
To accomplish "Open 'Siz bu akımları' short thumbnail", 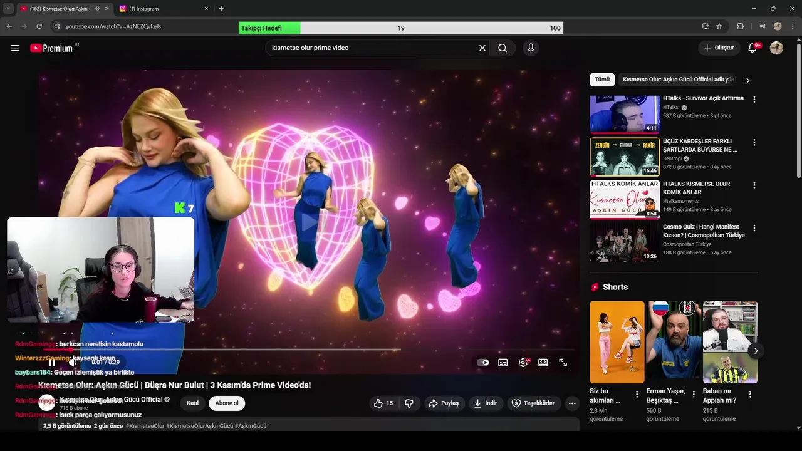I will (x=617, y=342).
